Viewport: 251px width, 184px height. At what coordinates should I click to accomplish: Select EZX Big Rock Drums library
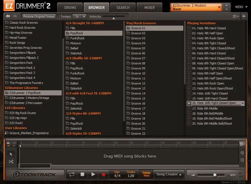[x=20, y=113]
